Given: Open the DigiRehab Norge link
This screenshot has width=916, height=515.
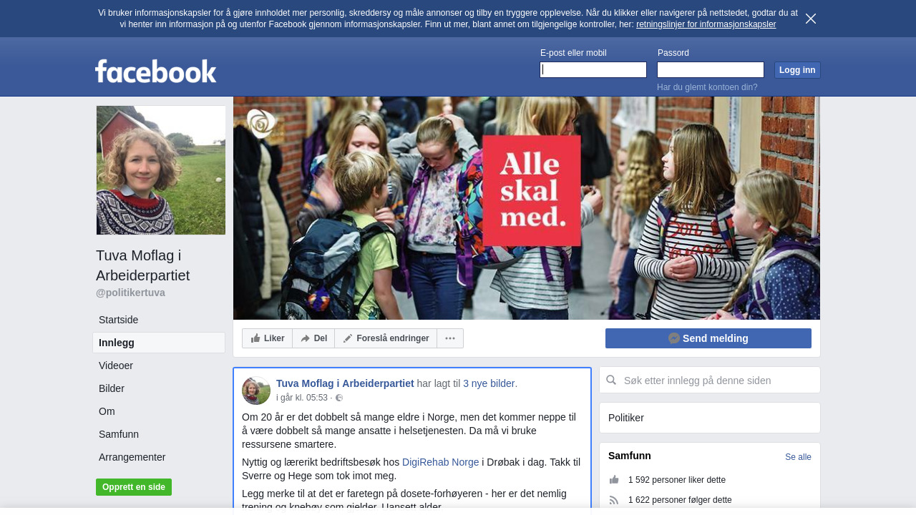Looking at the screenshot, I should point(441,462).
